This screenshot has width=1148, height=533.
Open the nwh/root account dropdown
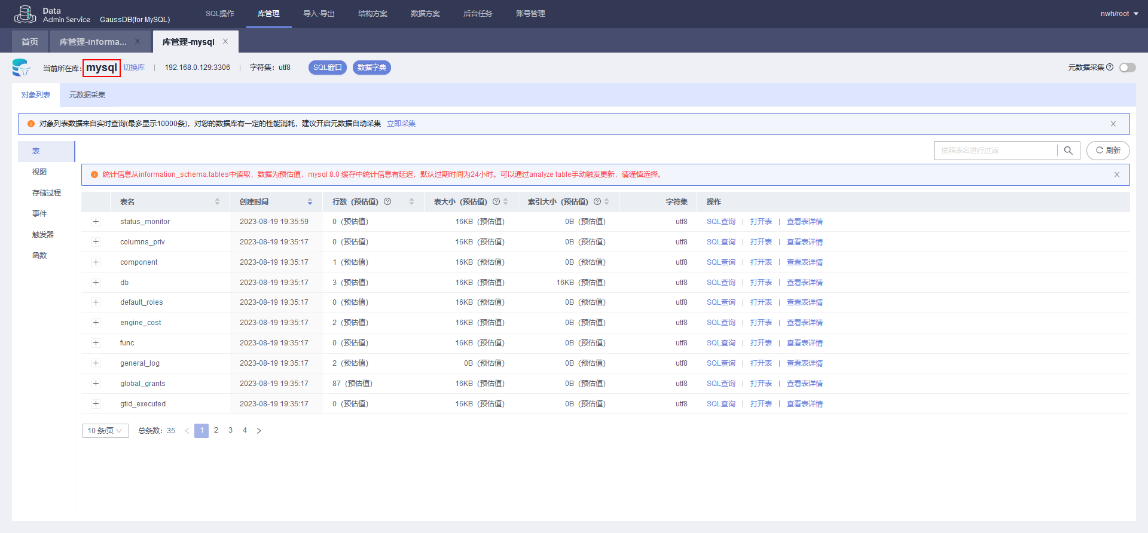(x=1119, y=14)
